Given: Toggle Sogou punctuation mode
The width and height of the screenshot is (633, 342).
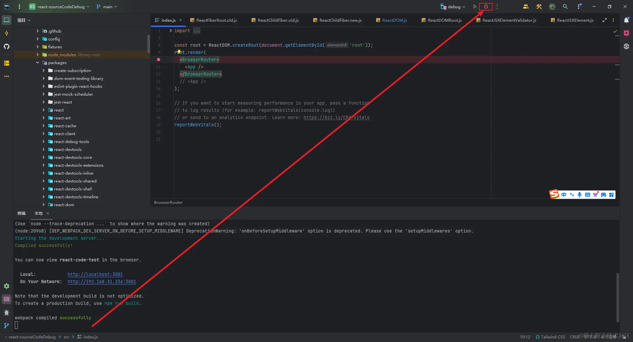Looking at the screenshot, I should pyautogui.click(x=572, y=195).
